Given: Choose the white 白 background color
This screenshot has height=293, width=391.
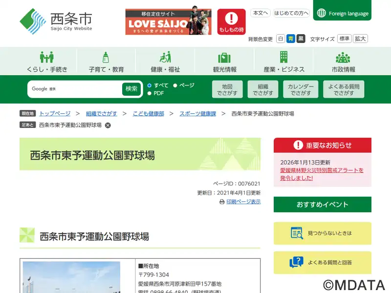Looking at the screenshot, I should click(281, 39).
